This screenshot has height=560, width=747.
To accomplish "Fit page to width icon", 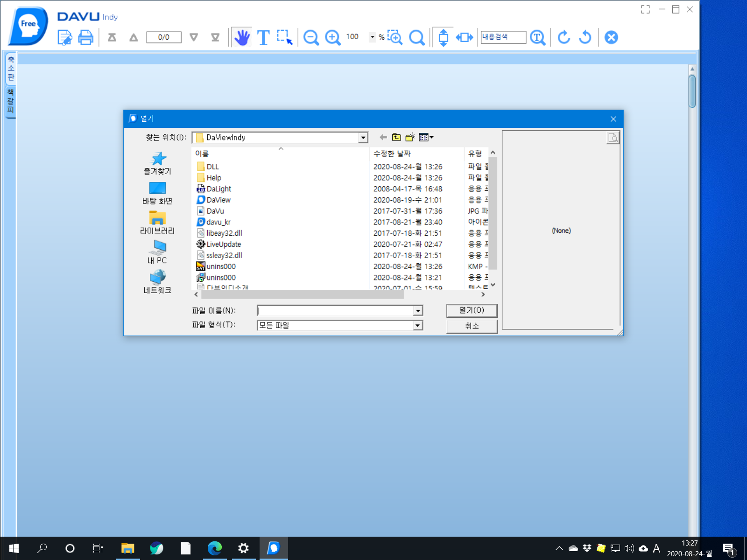I will (x=465, y=37).
